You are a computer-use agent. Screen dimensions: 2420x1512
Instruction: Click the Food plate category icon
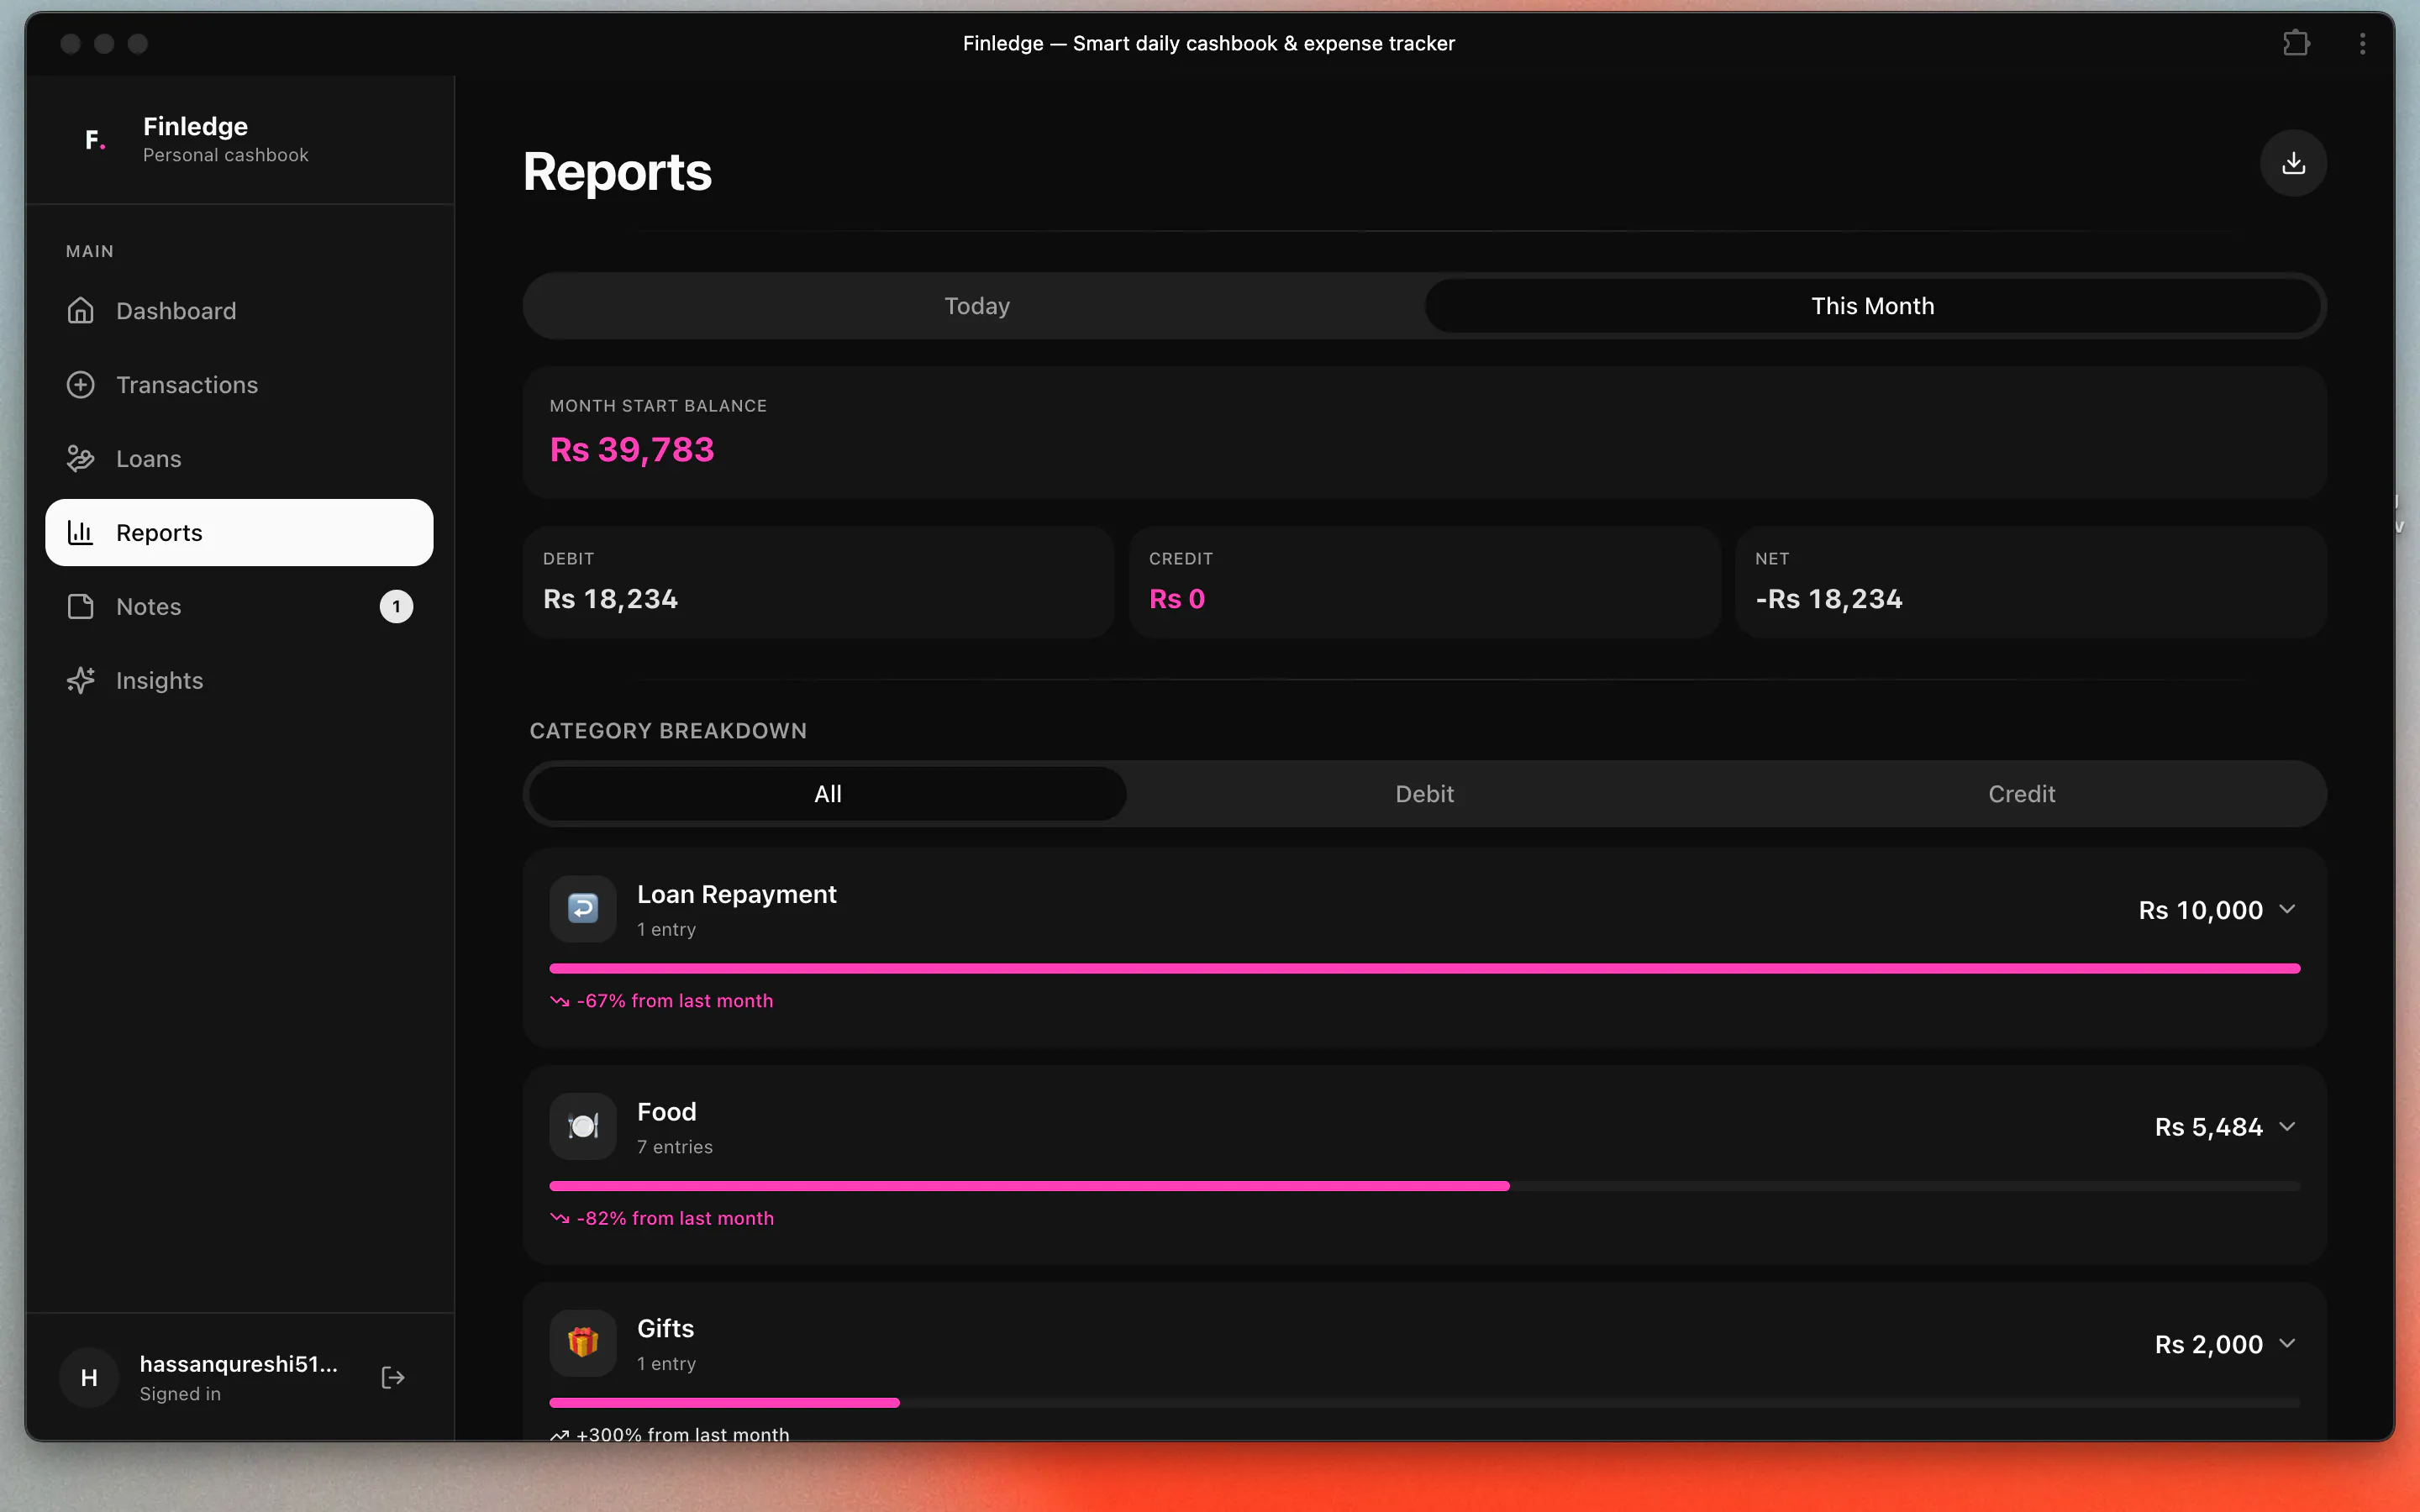(583, 1126)
